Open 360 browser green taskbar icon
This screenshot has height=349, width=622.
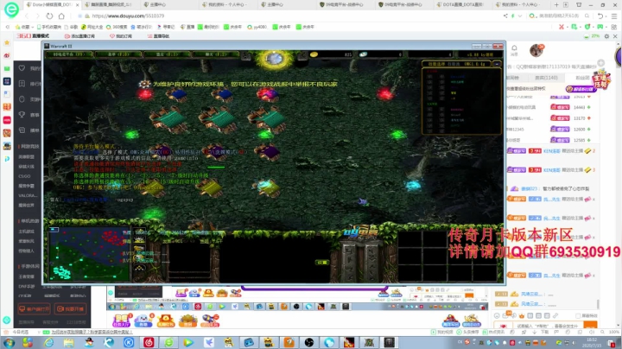coord(168,342)
